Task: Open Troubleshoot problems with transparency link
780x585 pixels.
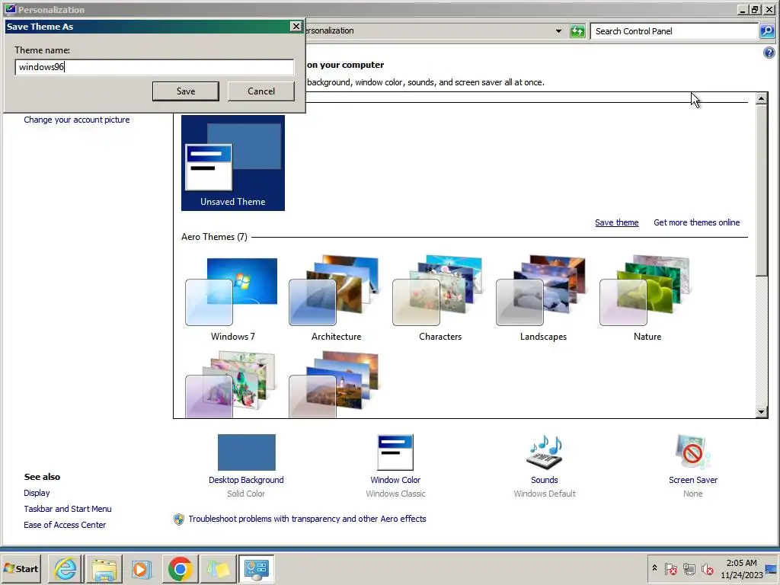Action: (307, 519)
